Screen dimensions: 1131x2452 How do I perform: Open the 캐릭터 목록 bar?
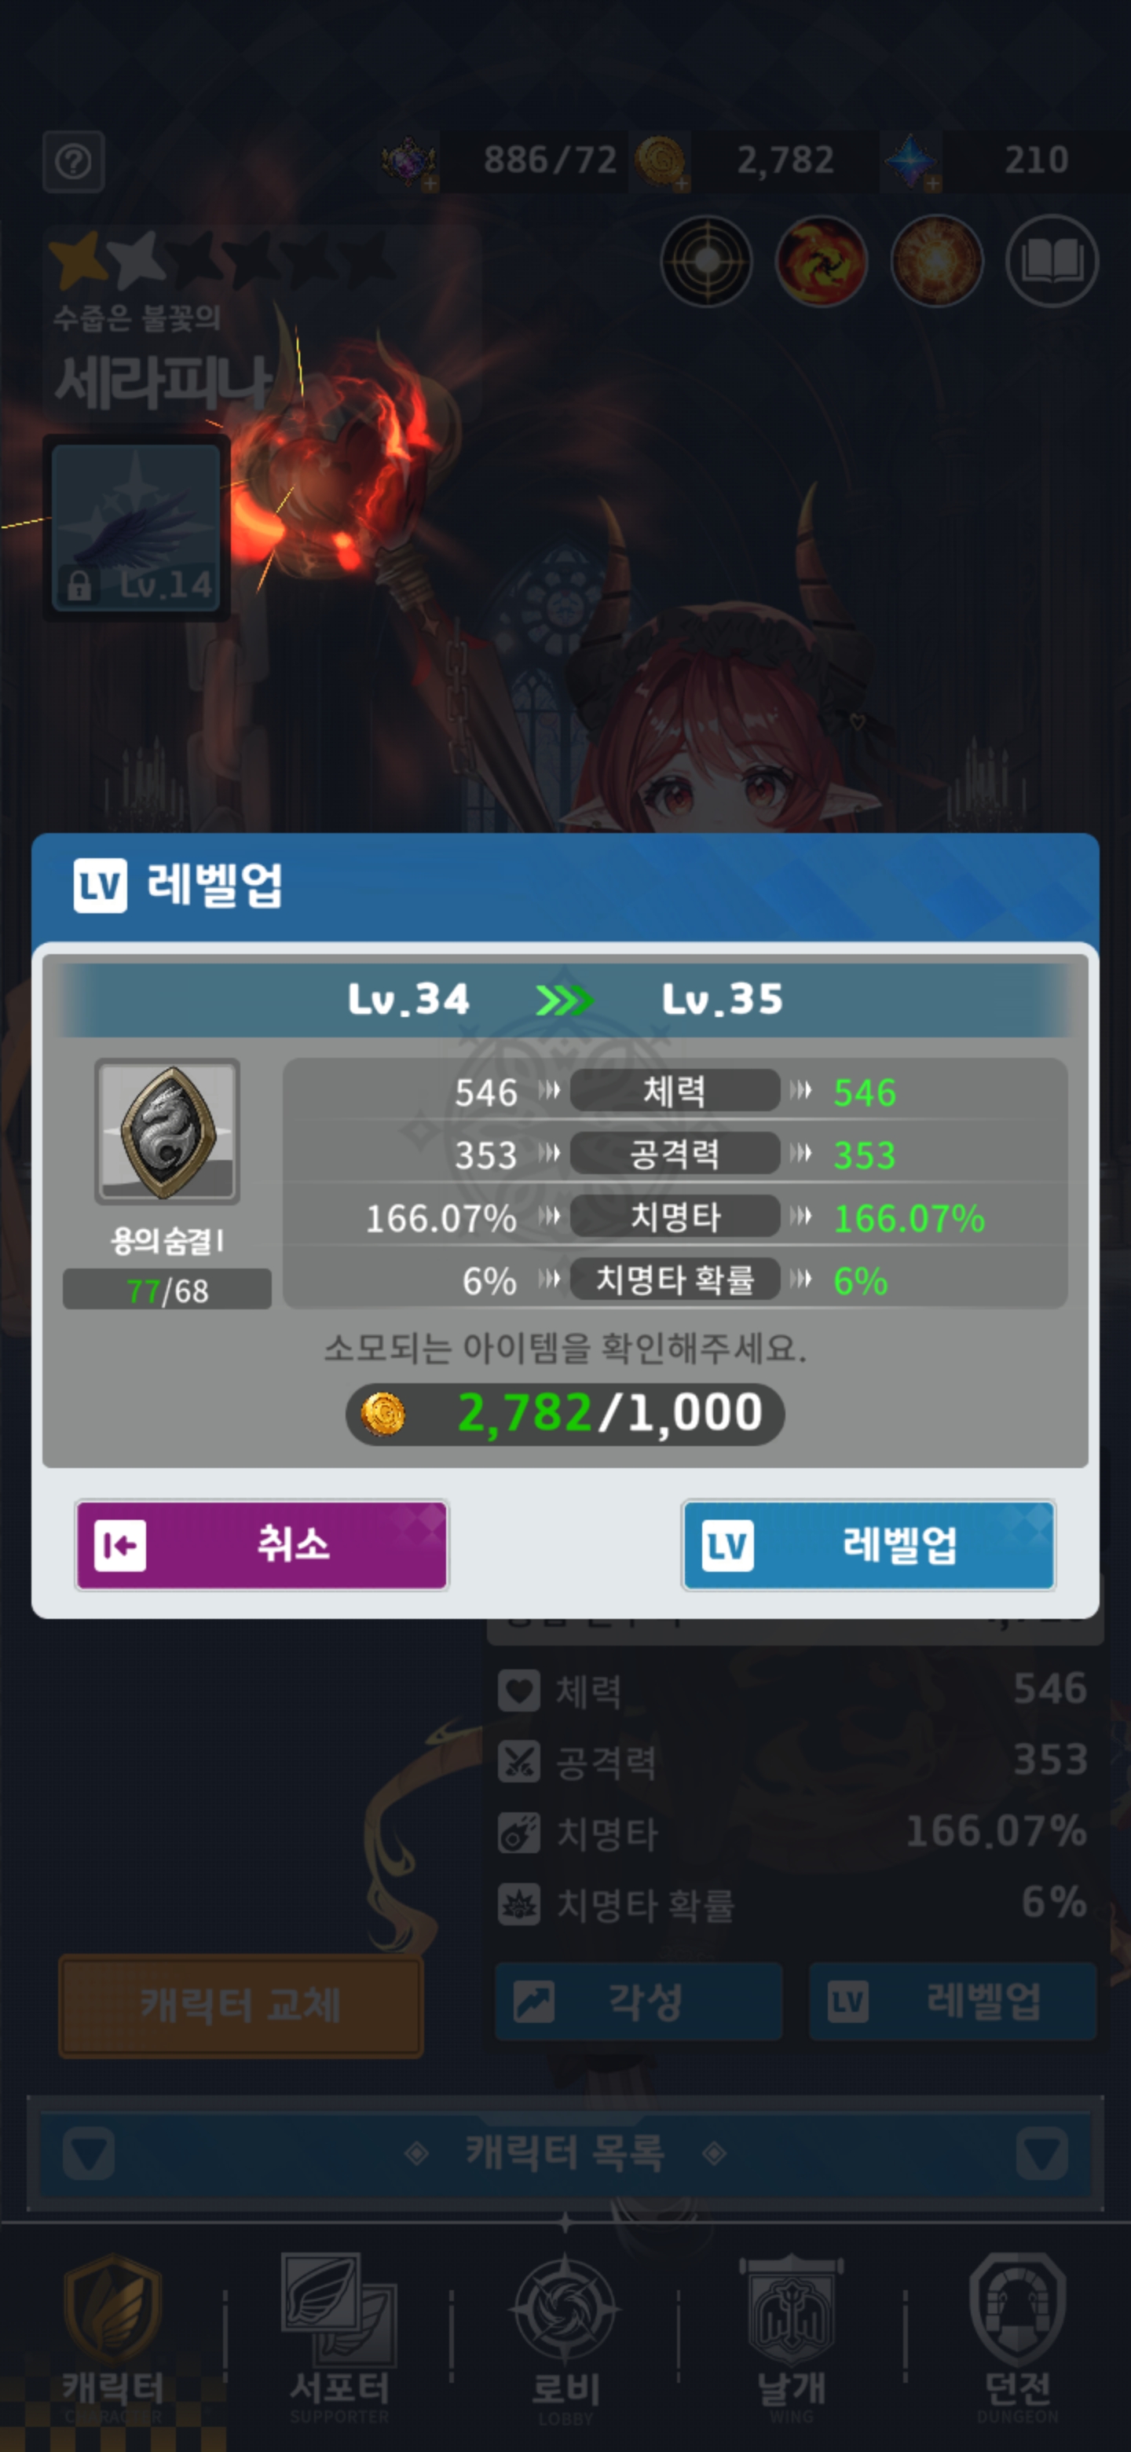click(x=565, y=2152)
